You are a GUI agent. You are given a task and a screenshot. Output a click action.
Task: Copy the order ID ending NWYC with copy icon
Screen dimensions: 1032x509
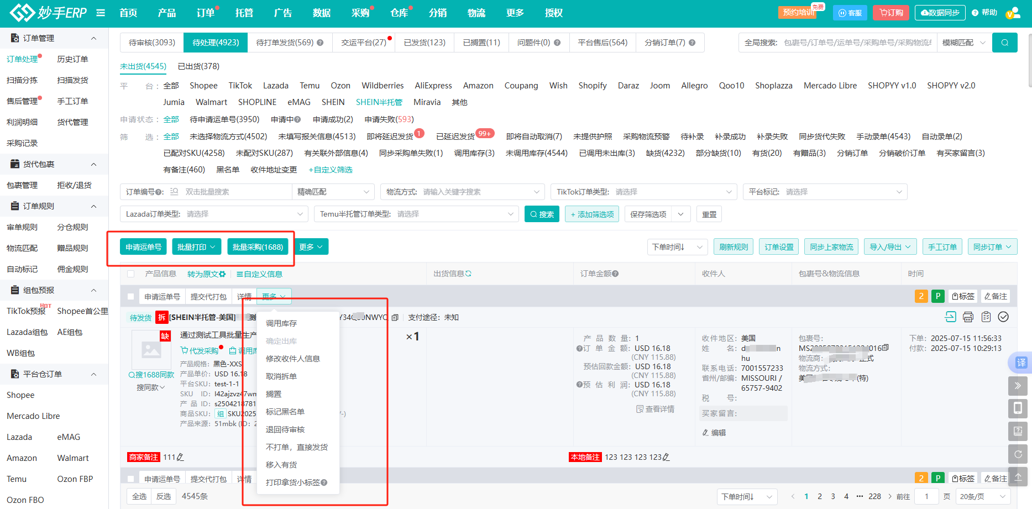coord(395,318)
